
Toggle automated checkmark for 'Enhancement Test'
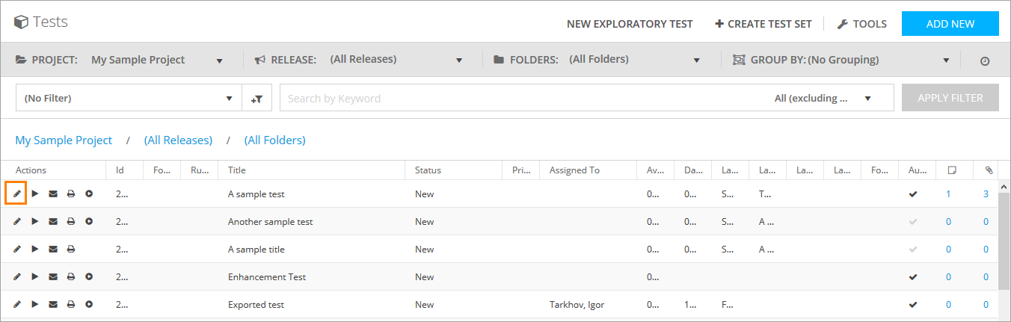912,277
